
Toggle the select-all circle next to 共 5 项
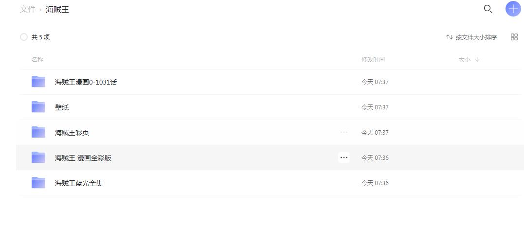[x=24, y=37]
